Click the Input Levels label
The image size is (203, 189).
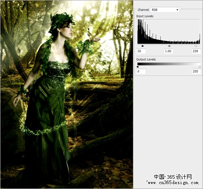(145, 16)
